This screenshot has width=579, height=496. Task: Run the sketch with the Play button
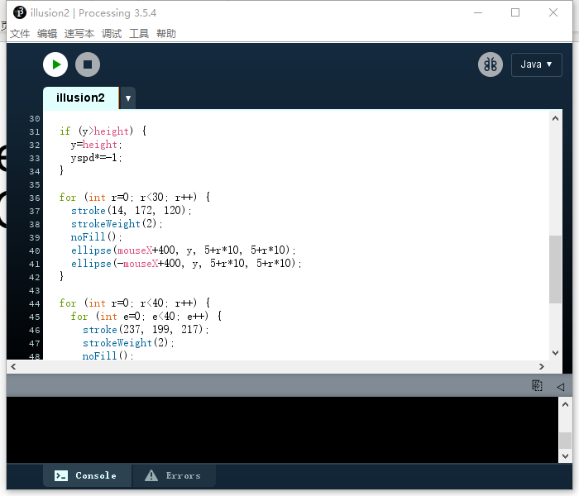(55, 64)
